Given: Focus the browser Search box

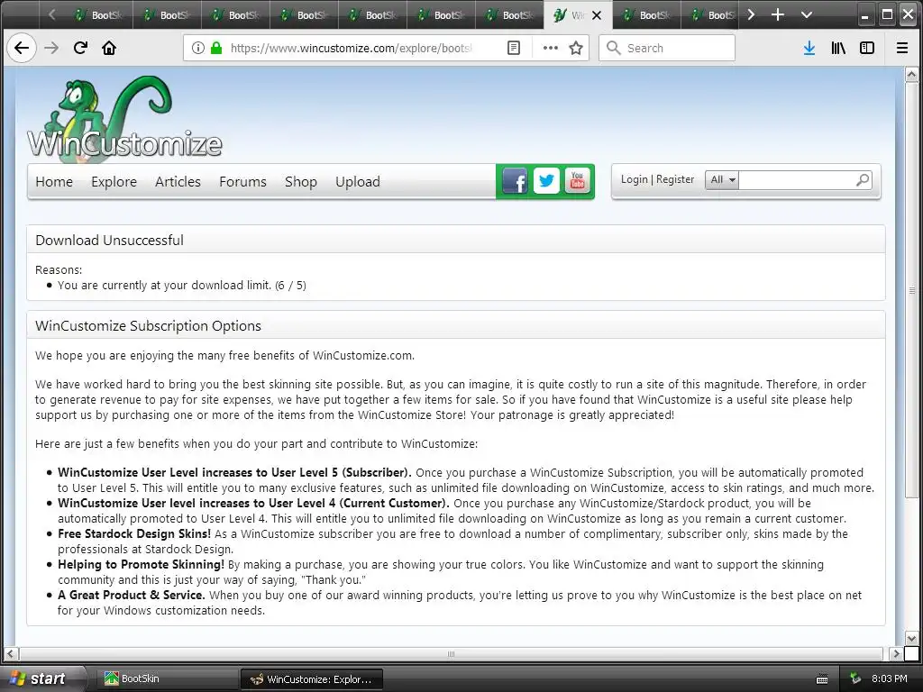Looking at the screenshot, I should pos(667,48).
